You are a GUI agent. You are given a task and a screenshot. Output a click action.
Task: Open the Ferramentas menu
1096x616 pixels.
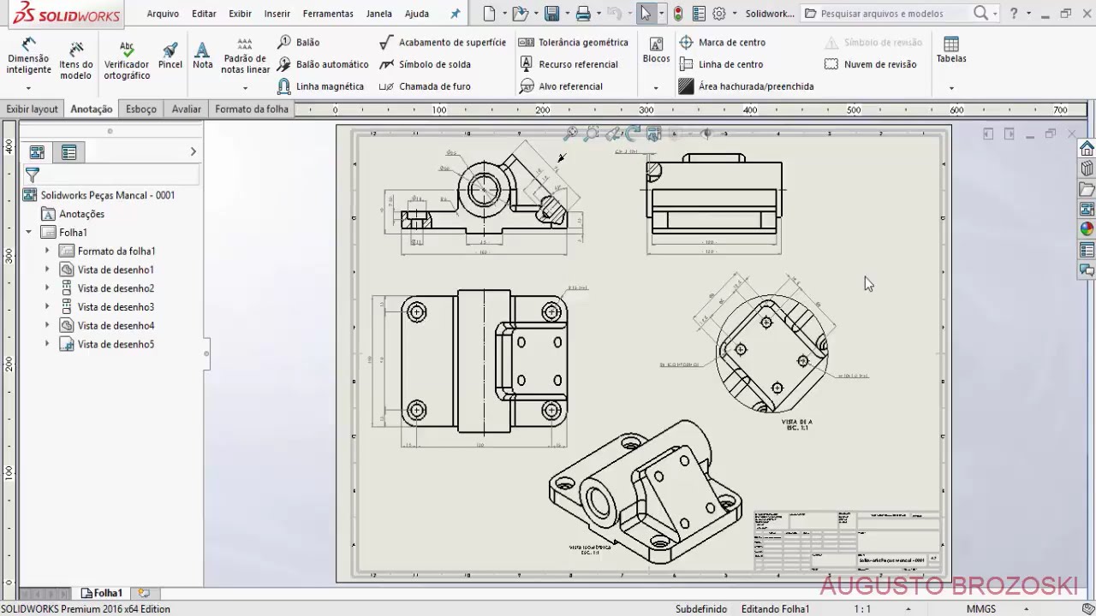pyautogui.click(x=328, y=14)
